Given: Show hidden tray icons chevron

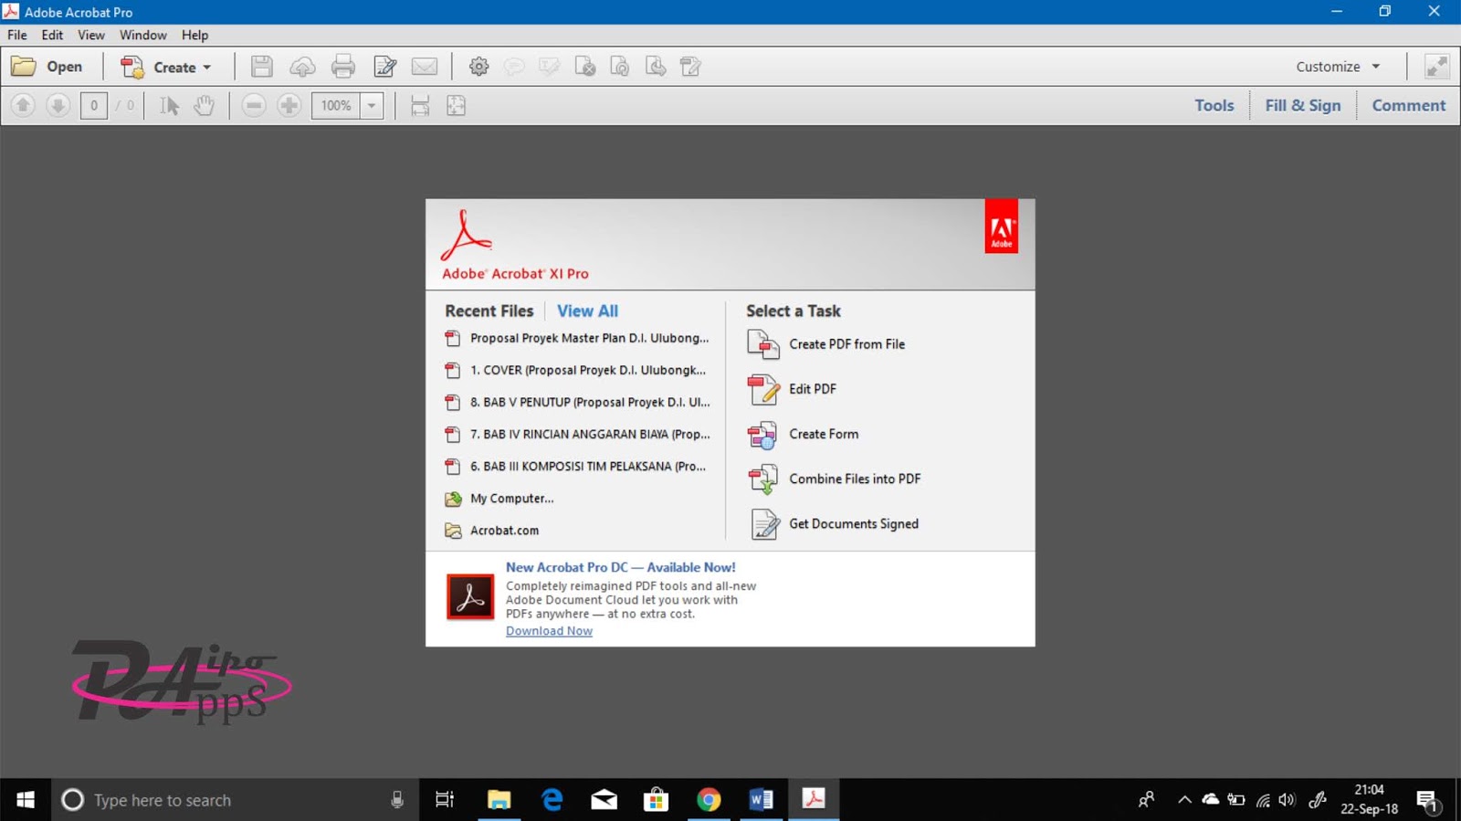Looking at the screenshot, I should click(1184, 800).
